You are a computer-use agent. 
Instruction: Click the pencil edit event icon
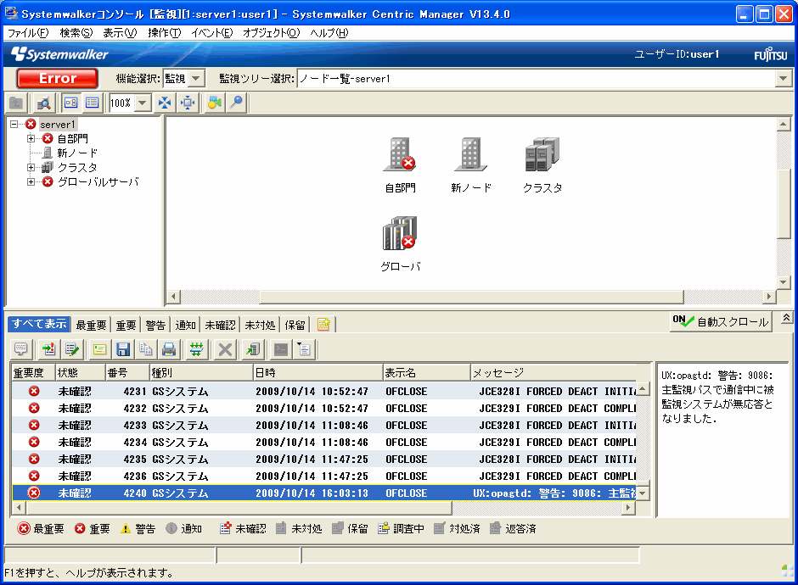point(72,349)
